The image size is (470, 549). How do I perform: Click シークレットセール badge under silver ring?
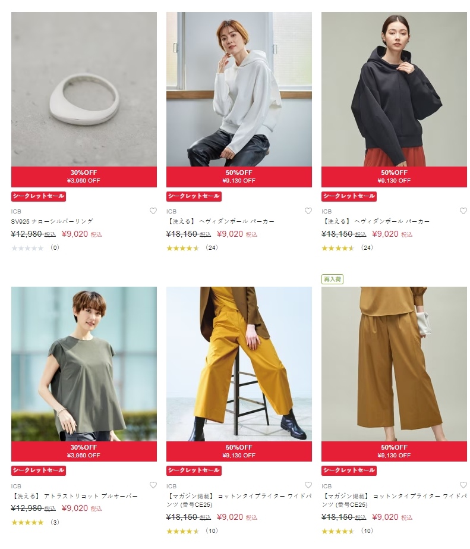(39, 196)
